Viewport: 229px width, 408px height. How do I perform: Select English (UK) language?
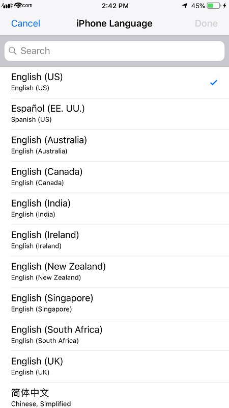114,367
